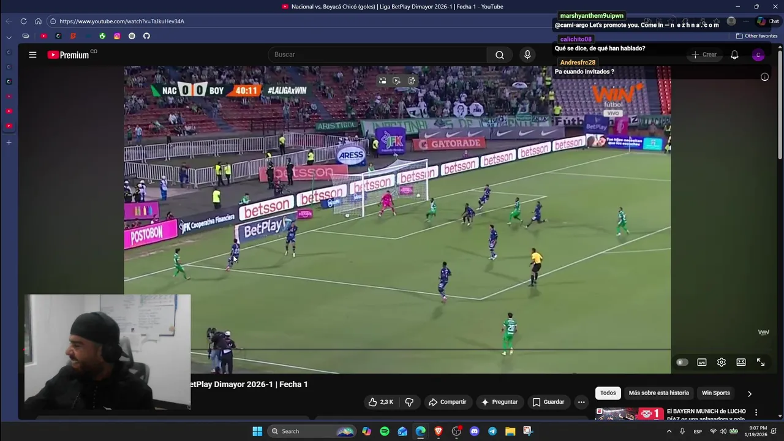Open the Other favorites folder
Screen dimensions: 784x441
click(x=756, y=36)
